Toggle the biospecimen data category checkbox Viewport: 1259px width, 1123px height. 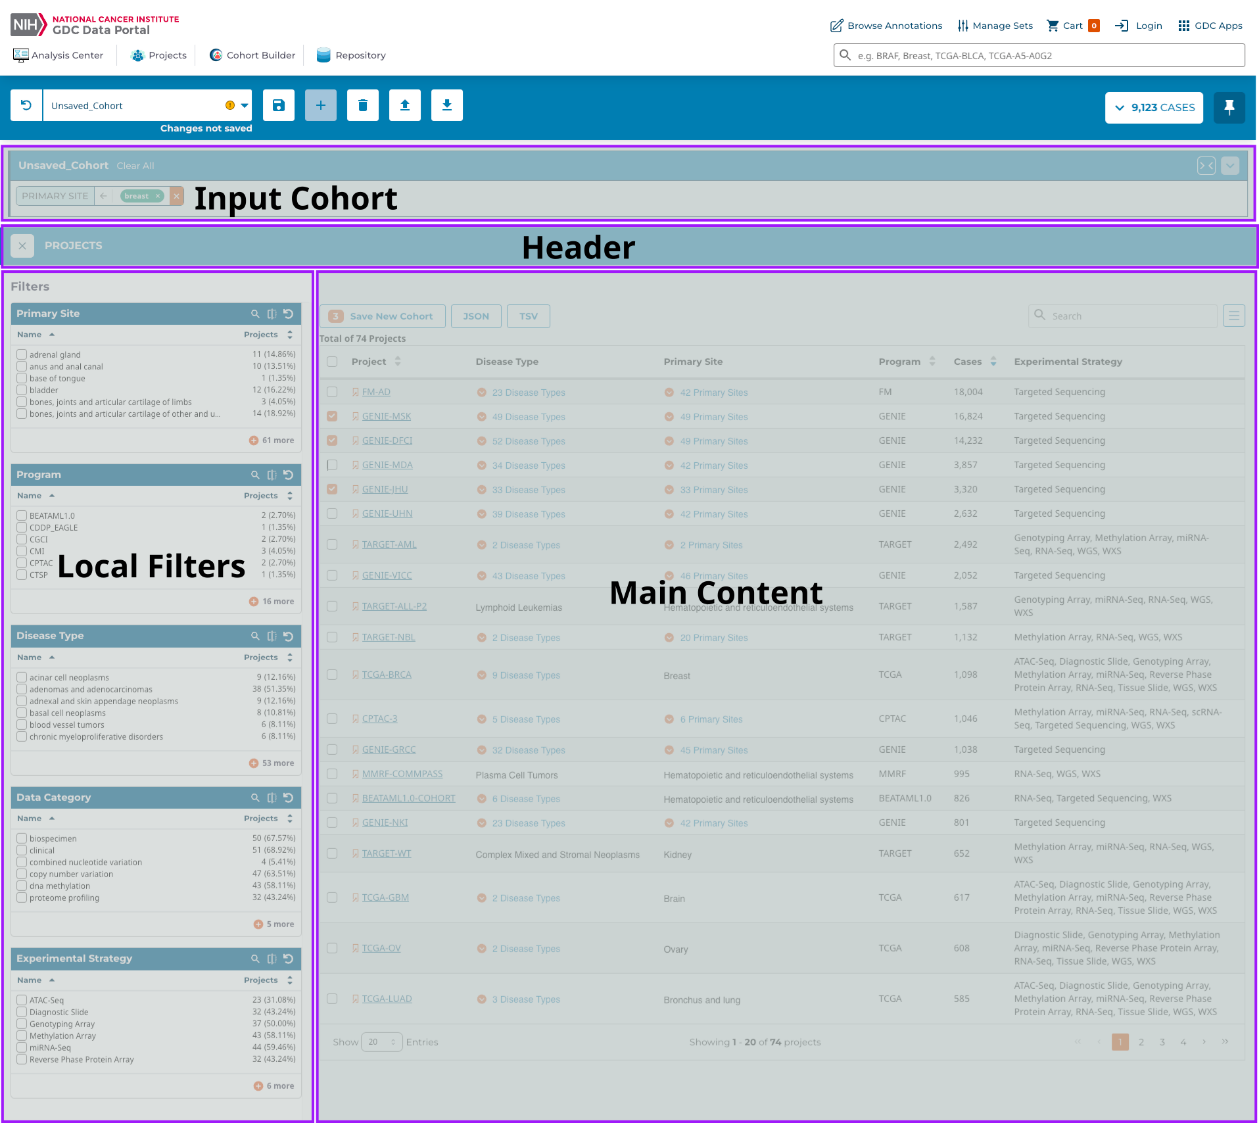pos(22,838)
